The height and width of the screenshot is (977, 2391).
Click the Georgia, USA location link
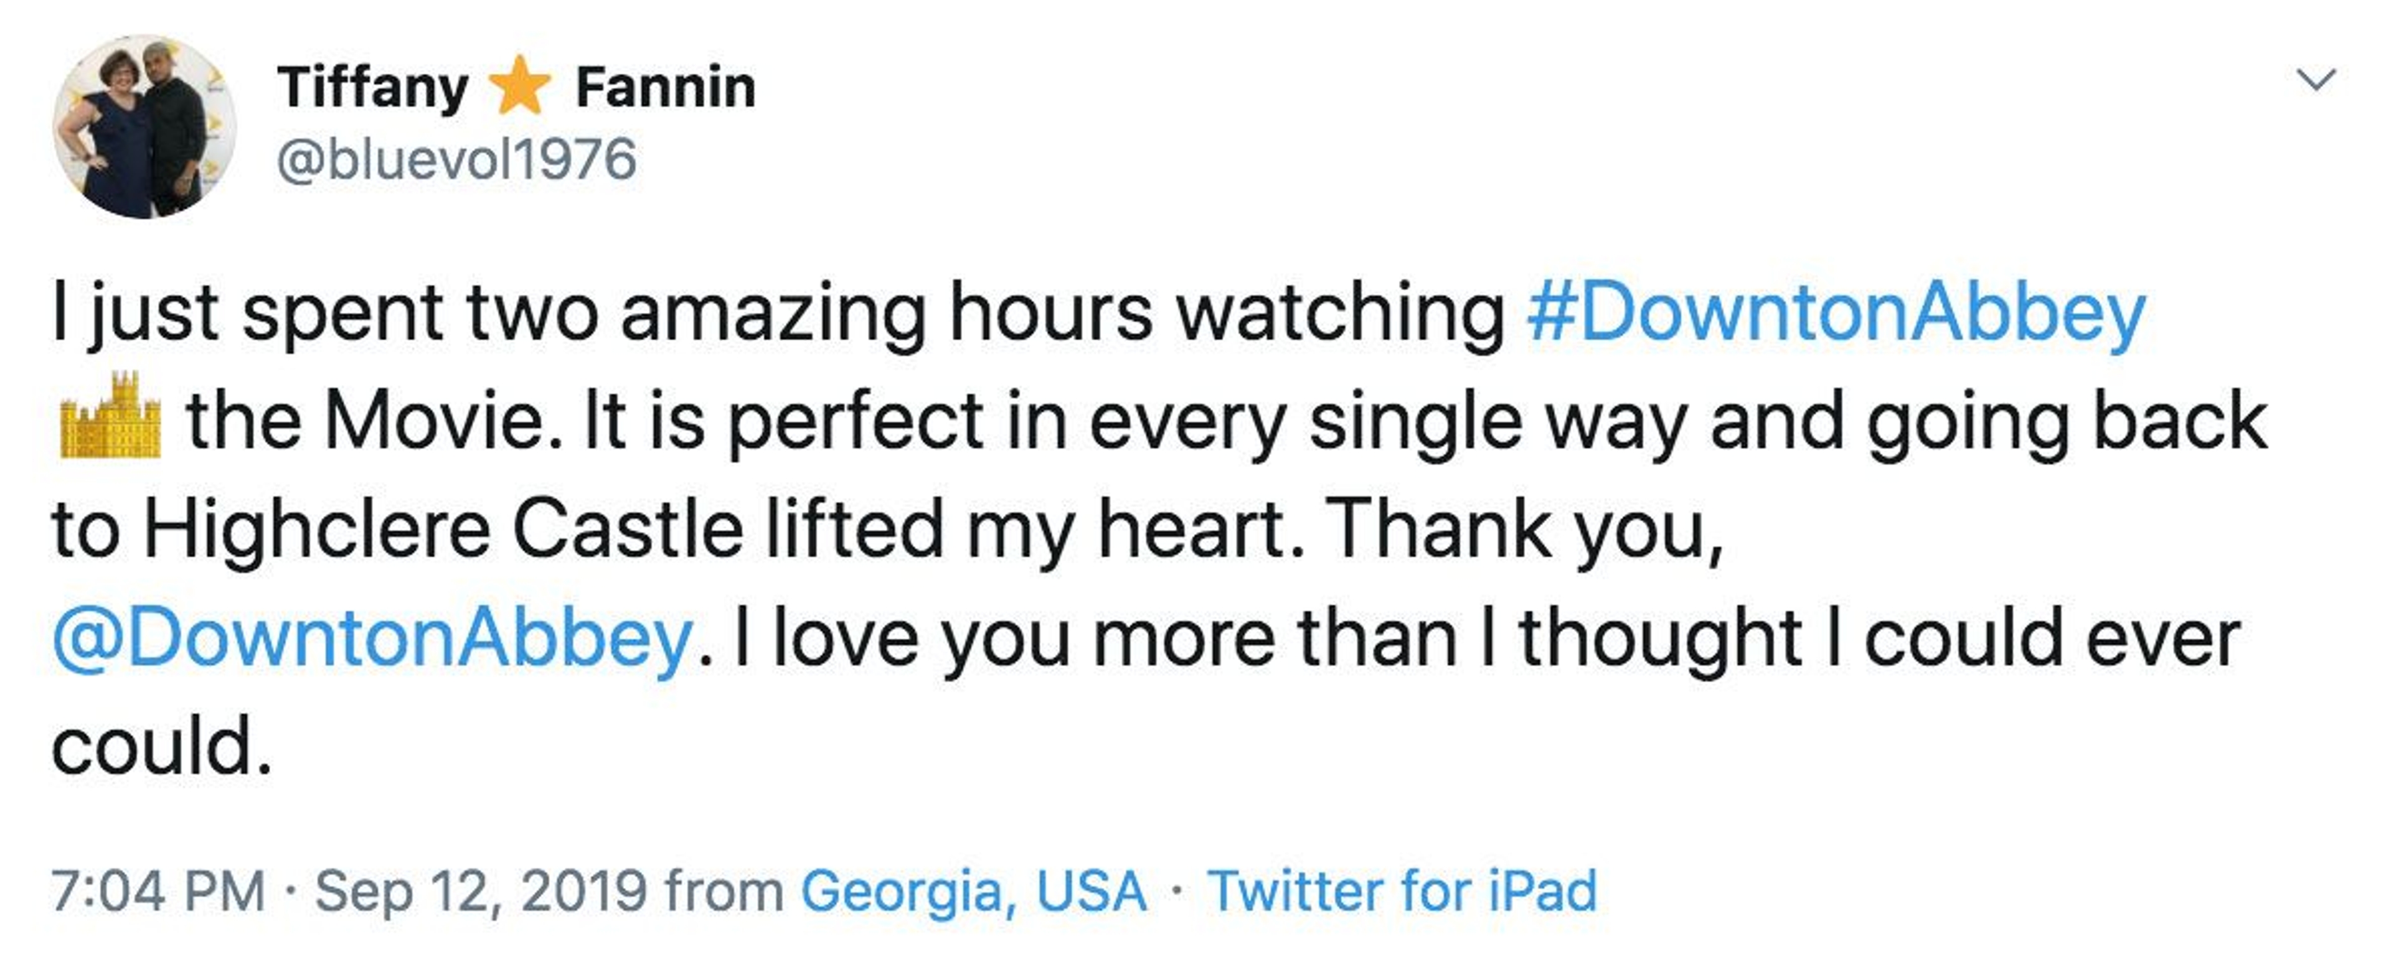pos(973,891)
